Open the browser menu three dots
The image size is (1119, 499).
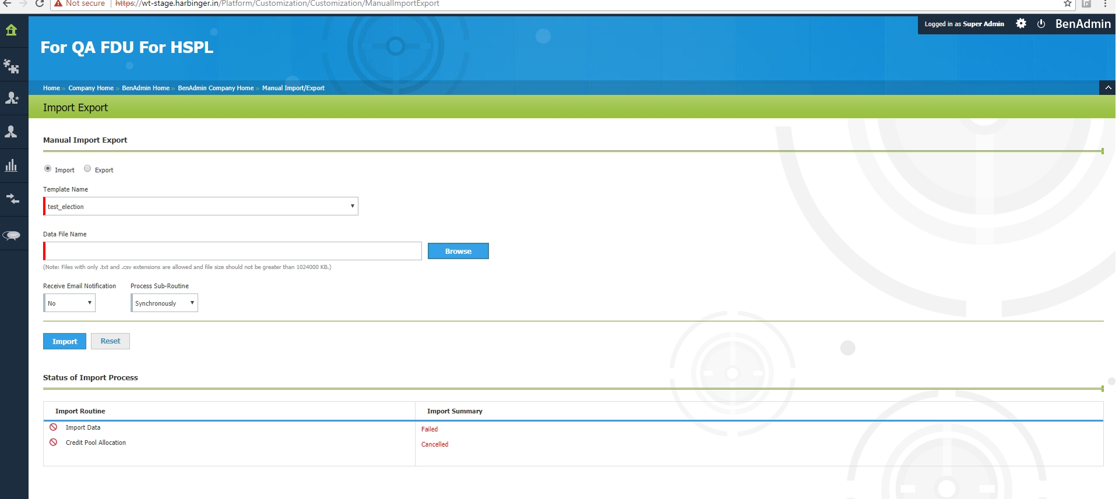pos(1105,3)
